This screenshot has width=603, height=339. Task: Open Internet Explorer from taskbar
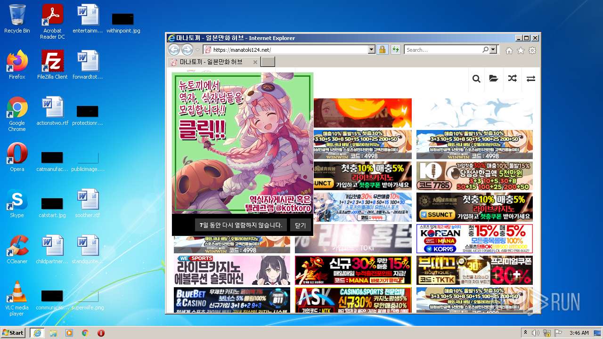[x=37, y=333]
